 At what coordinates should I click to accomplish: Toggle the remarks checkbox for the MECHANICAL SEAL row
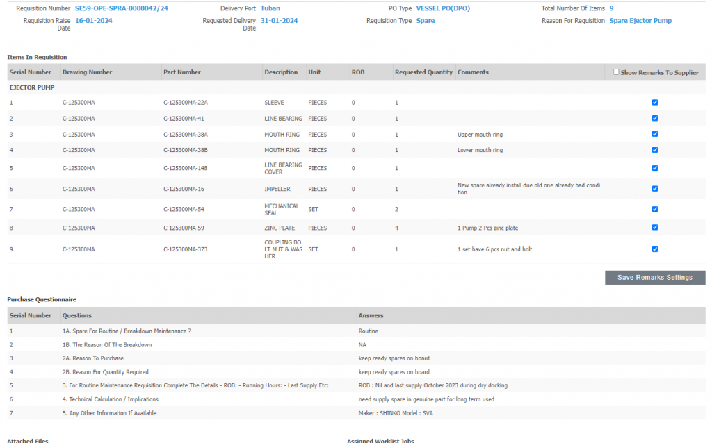655,209
